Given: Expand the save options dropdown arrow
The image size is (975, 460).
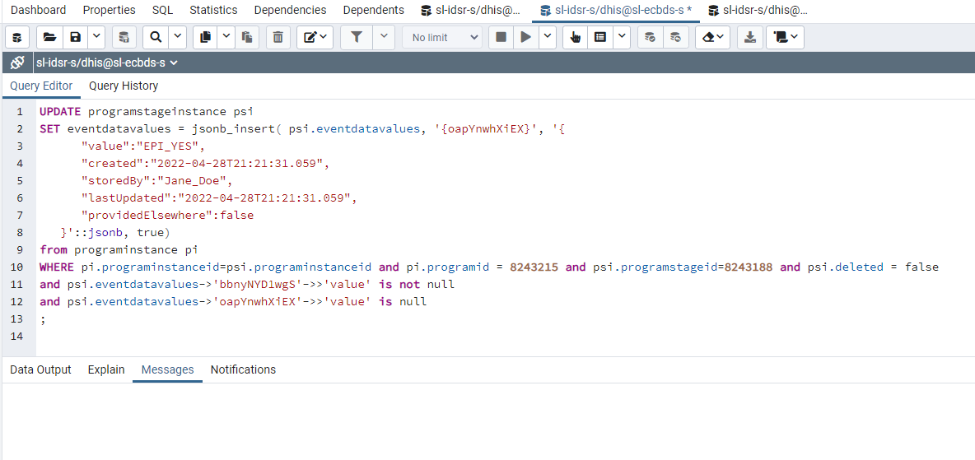Looking at the screenshot, I should point(96,37).
